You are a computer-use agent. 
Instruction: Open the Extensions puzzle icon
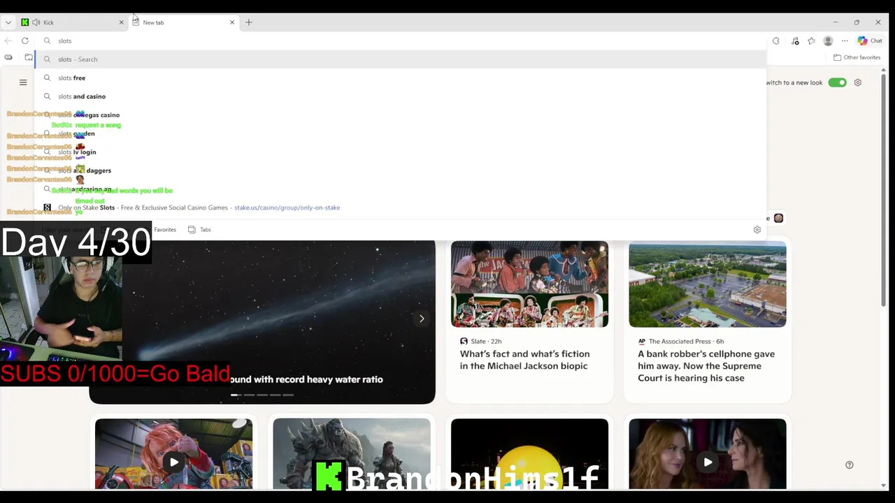click(776, 41)
